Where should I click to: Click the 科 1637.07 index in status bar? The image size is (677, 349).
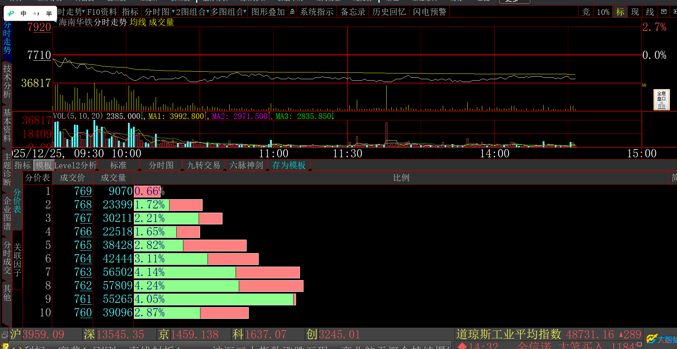[259, 334]
